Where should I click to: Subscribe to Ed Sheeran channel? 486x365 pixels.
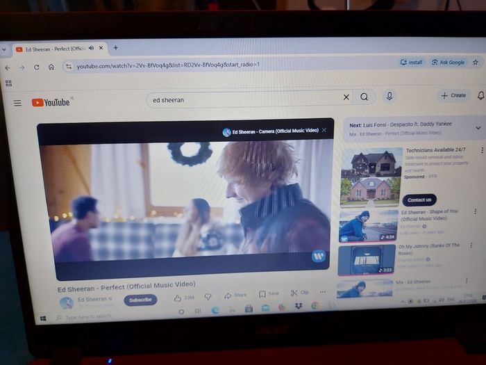click(x=140, y=300)
